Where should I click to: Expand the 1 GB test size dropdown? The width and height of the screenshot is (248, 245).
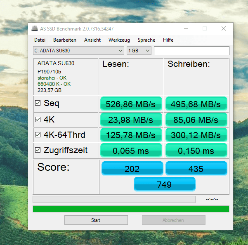point(139,51)
